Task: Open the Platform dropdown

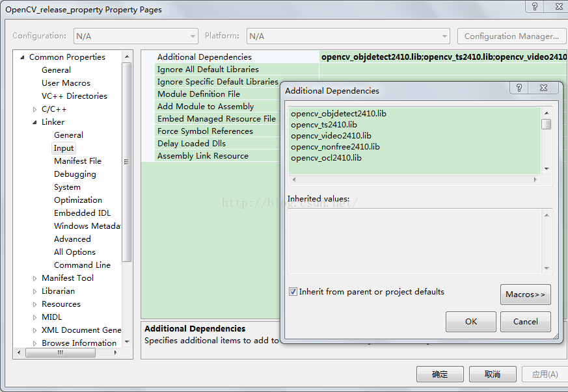Action: [348, 36]
